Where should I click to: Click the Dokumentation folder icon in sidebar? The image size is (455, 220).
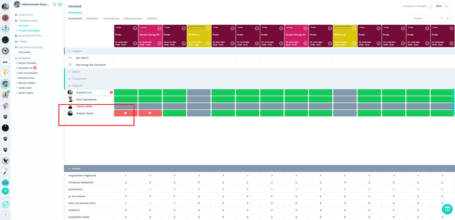16,36
